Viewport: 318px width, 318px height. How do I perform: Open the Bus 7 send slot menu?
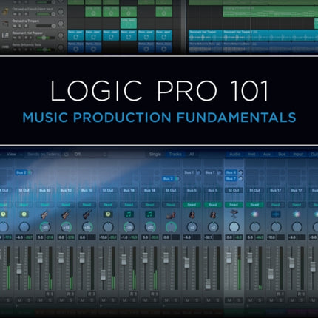tap(231, 178)
